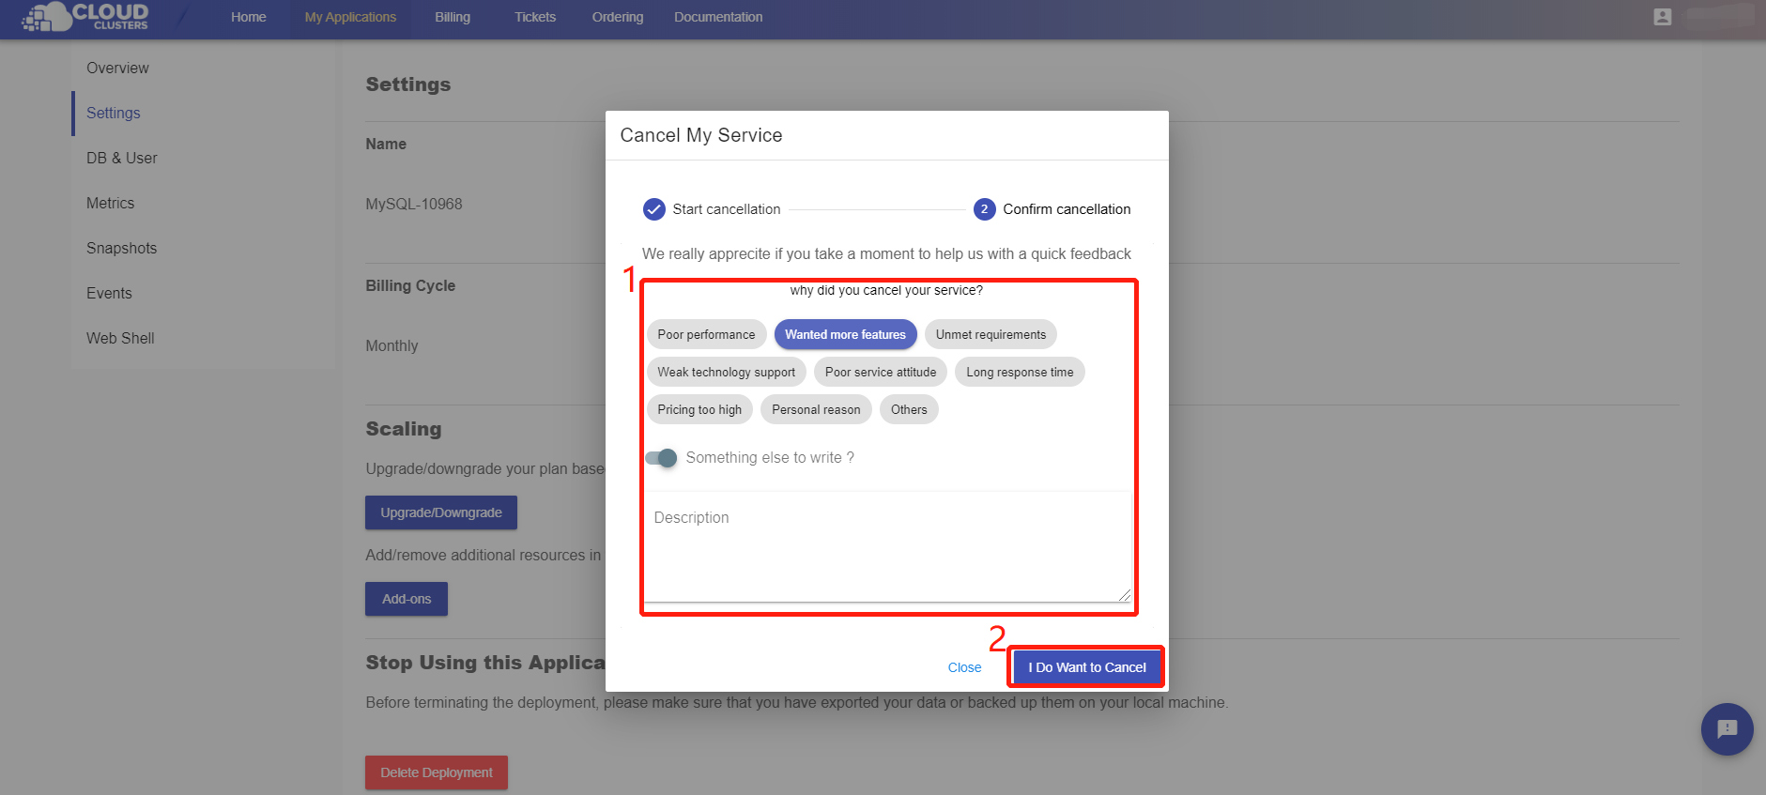
Task: Click the Billing Cycle label
Action: [410, 285]
